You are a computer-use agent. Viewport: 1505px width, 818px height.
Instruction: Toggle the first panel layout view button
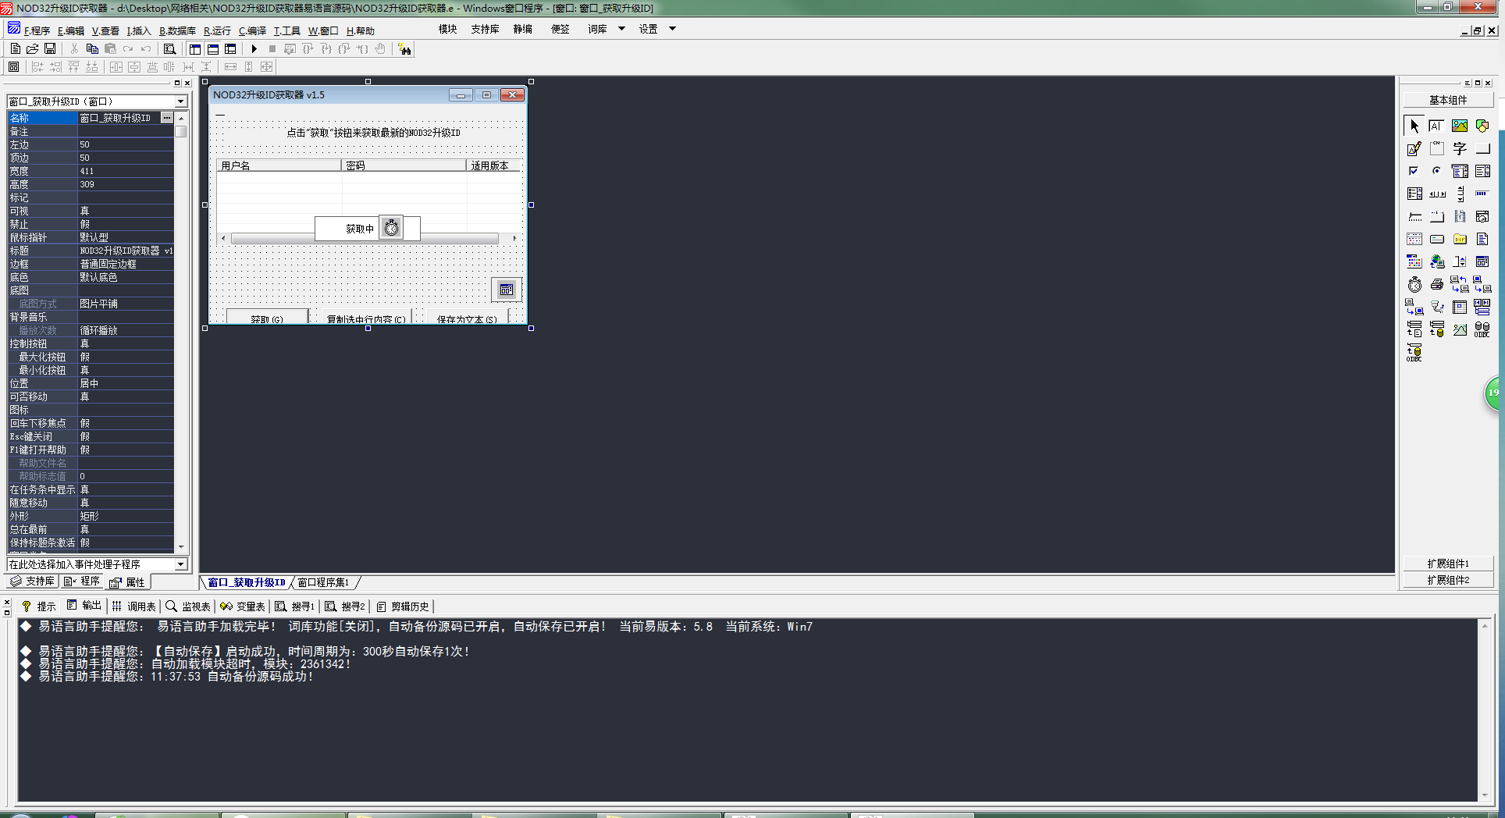point(195,48)
